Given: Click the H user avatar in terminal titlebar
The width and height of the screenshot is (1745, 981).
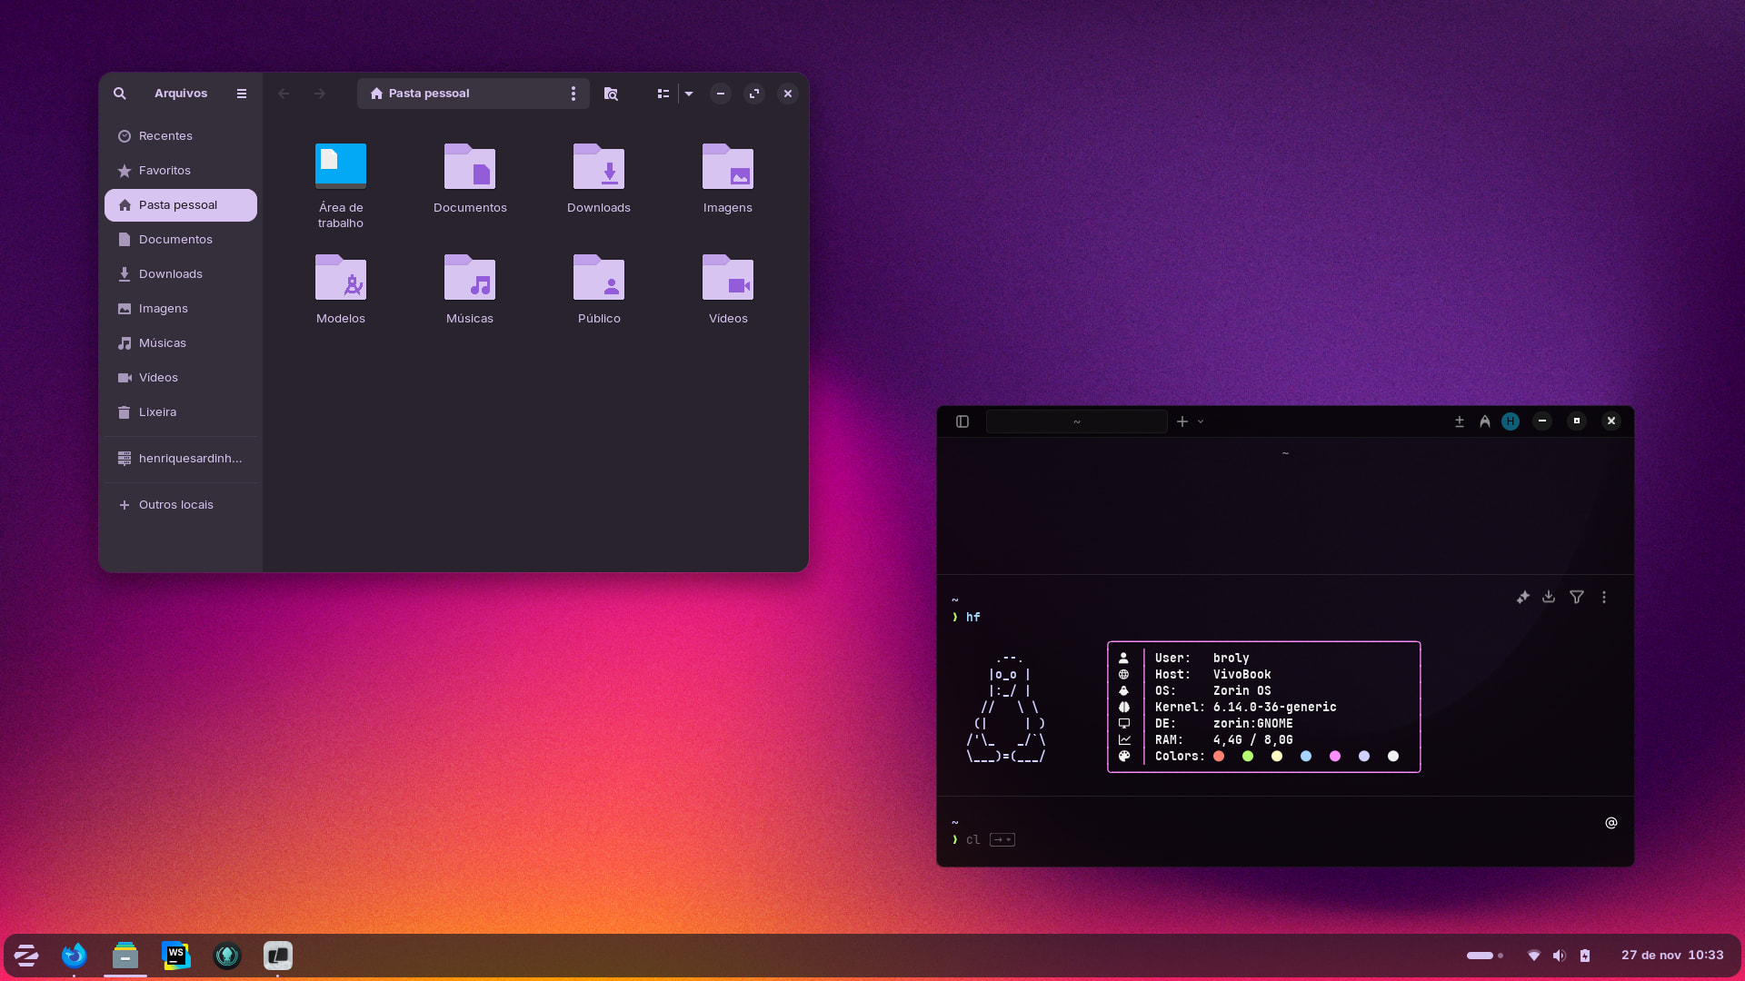Looking at the screenshot, I should click(x=1511, y=421).
